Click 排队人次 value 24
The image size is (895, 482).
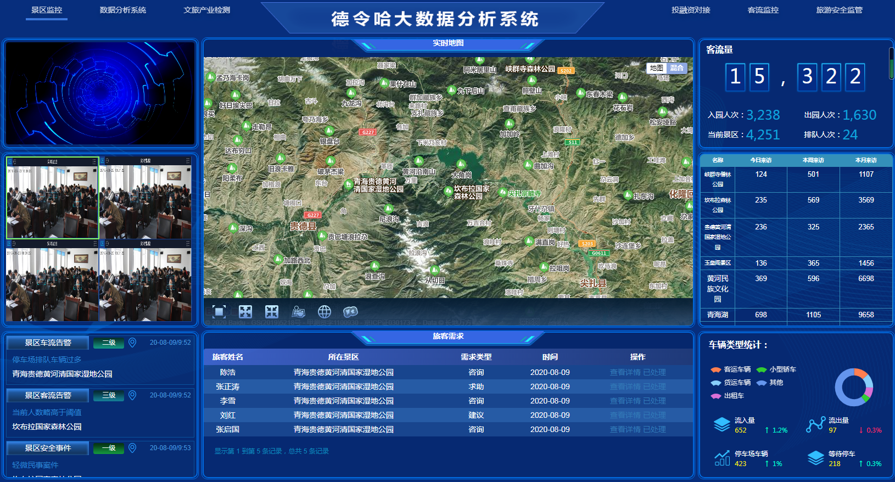[850, 134]
